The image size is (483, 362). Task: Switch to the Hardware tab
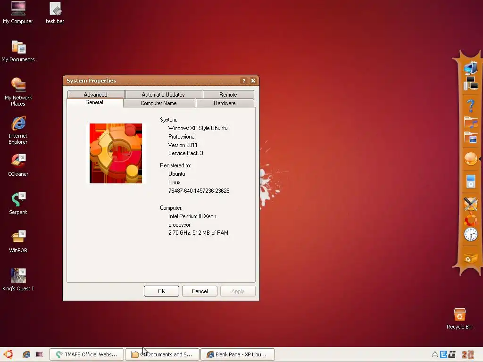225,103
